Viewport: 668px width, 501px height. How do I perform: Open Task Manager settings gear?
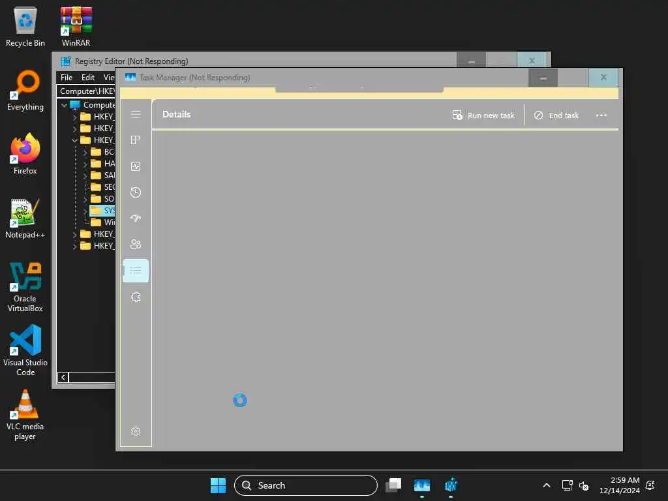136,432
